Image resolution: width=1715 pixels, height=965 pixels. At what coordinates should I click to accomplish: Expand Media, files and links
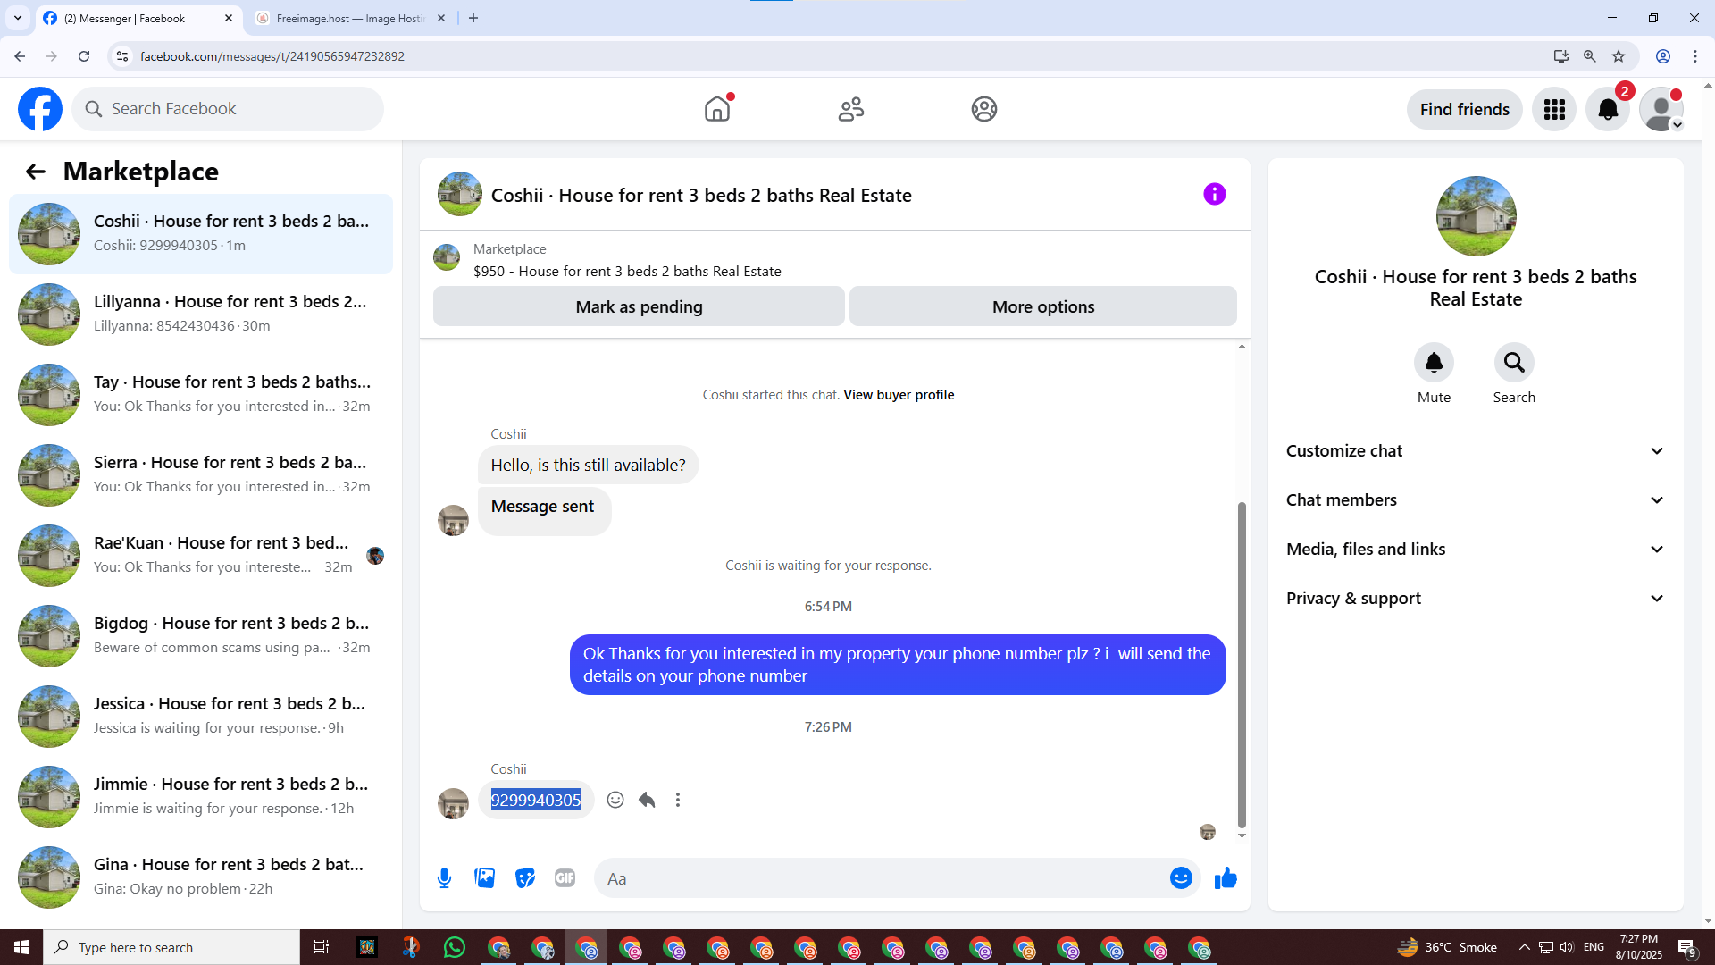point(1476,550)
